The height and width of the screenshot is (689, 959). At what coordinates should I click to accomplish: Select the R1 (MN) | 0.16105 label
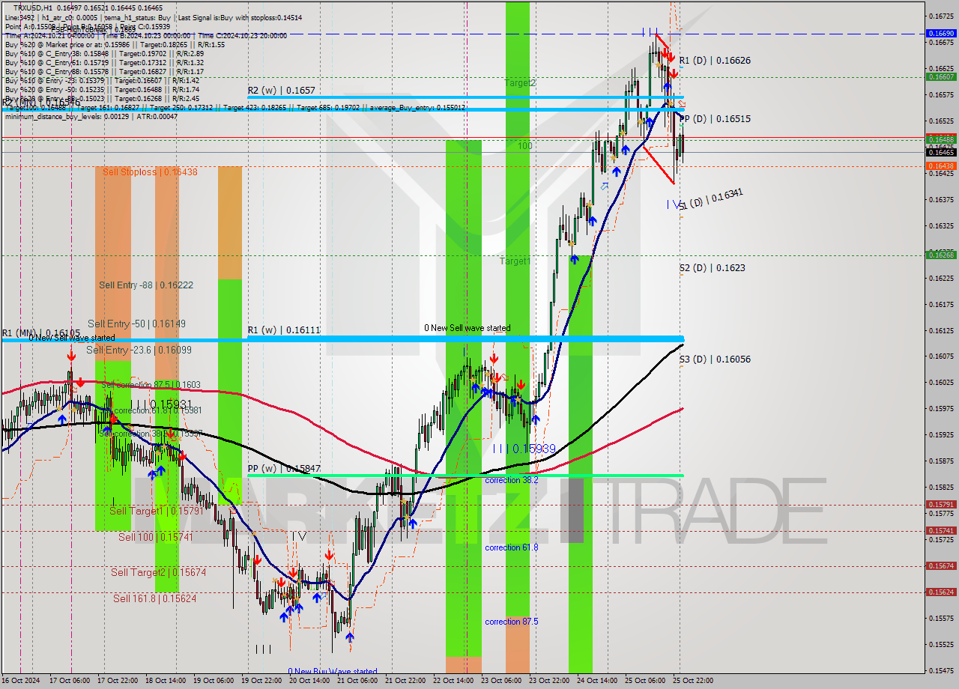[x=40, y=333]
